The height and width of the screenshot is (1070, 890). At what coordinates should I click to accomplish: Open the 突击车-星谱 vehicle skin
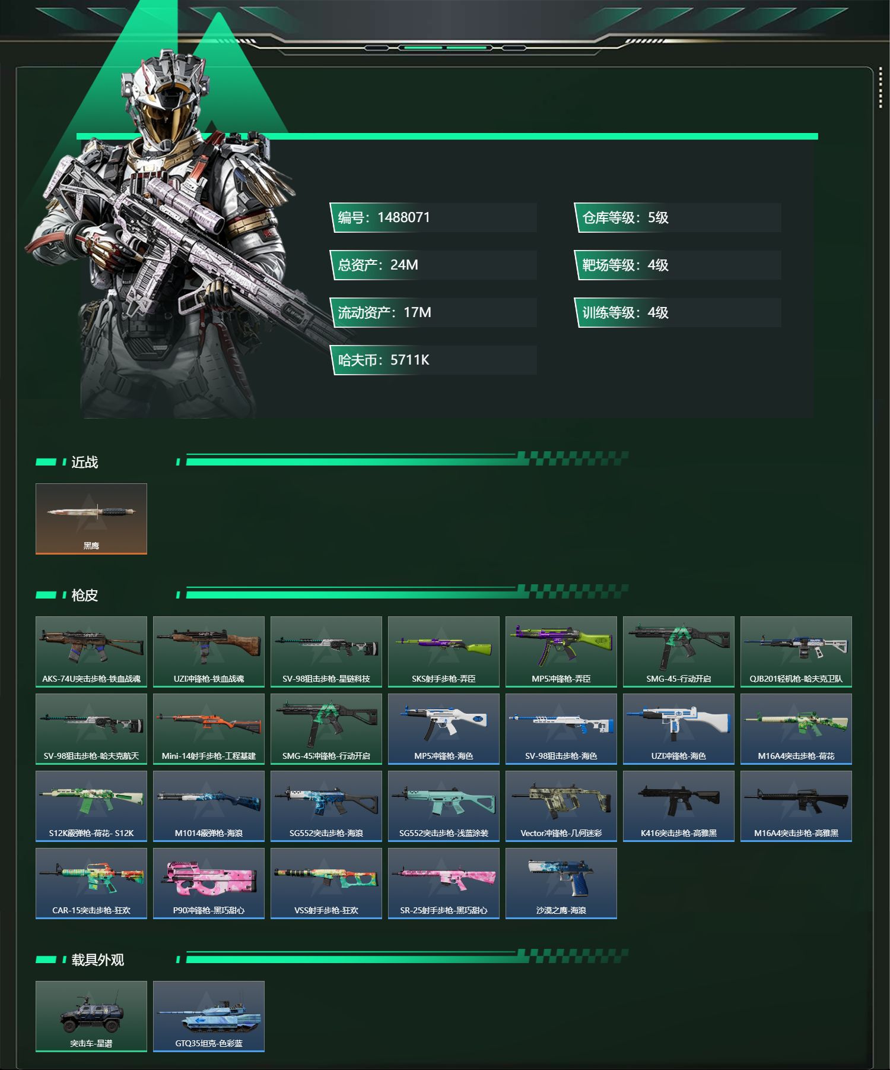click(91, 1017)
